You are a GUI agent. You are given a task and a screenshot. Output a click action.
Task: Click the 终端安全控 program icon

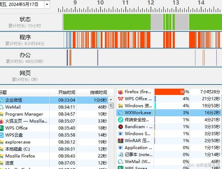click(x=120, y=120)
